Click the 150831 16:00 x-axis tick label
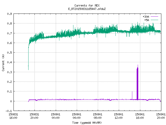 pyautogui.click(x=13, y=116)
